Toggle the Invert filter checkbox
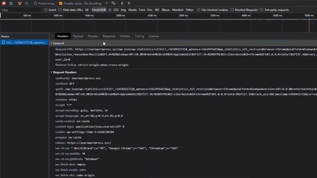The image size is (317, 178). click(46, 10)
